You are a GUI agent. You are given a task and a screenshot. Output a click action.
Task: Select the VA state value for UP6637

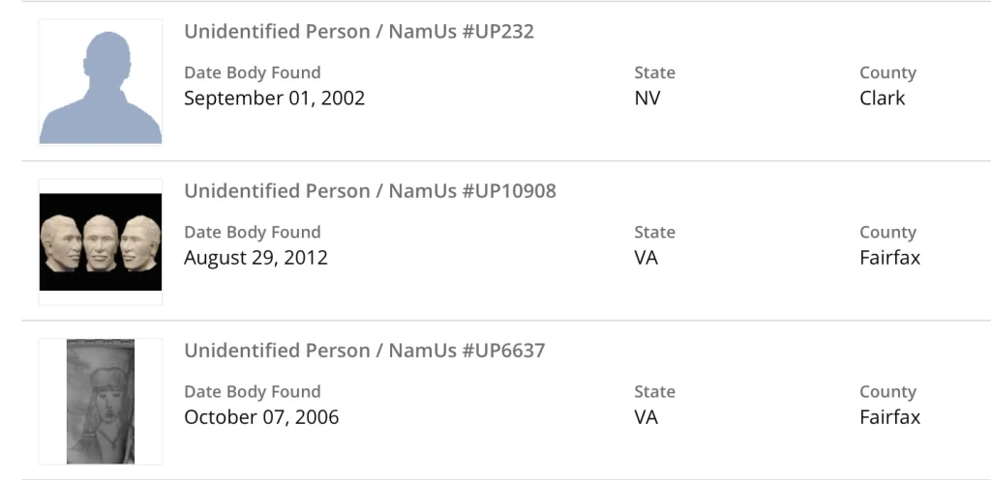(646, 417)
